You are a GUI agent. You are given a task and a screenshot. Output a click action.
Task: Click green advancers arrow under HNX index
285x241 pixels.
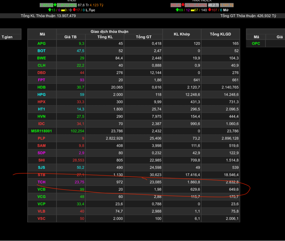click(x=177, y=10)
